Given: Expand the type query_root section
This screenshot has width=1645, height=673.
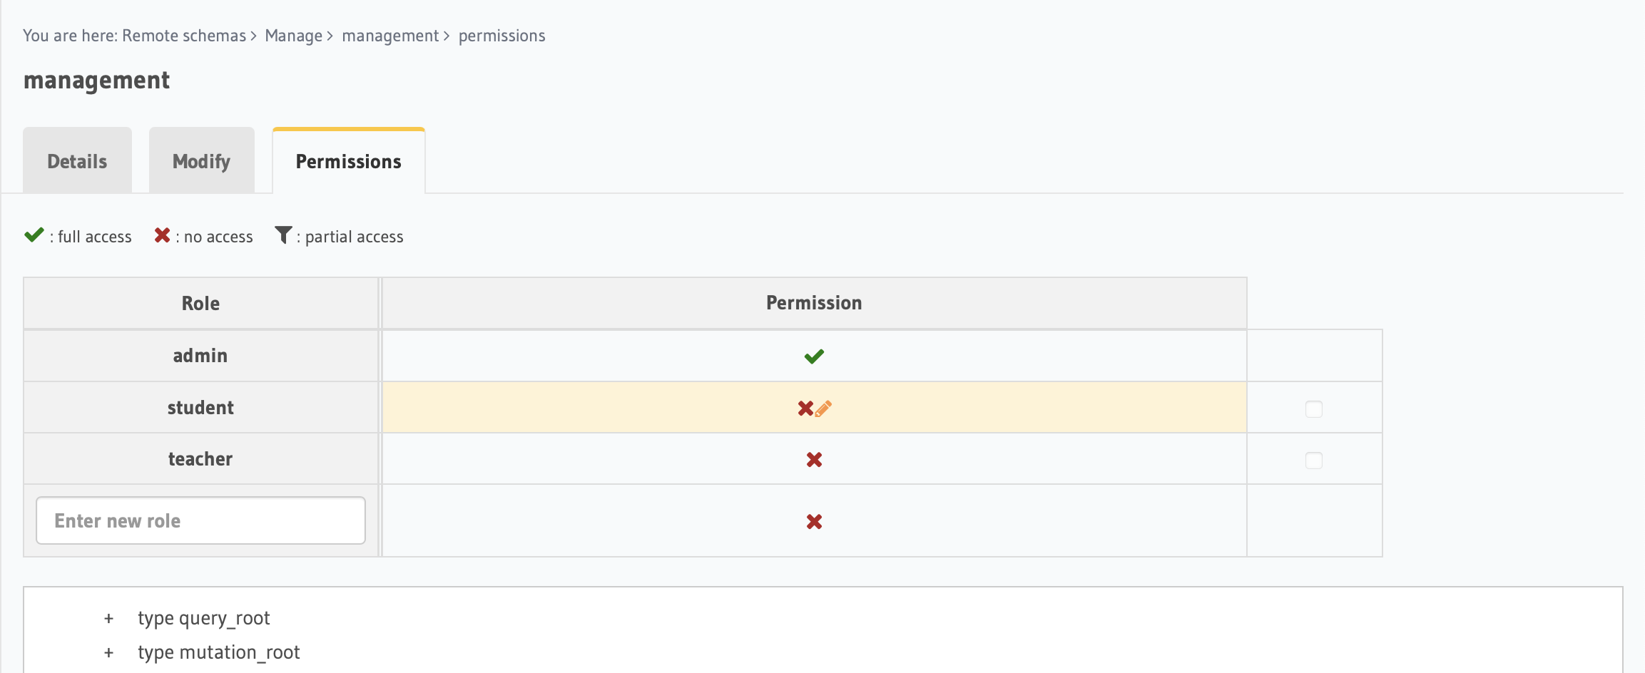Looking at the screenshot, I should [x=108, y=618].
